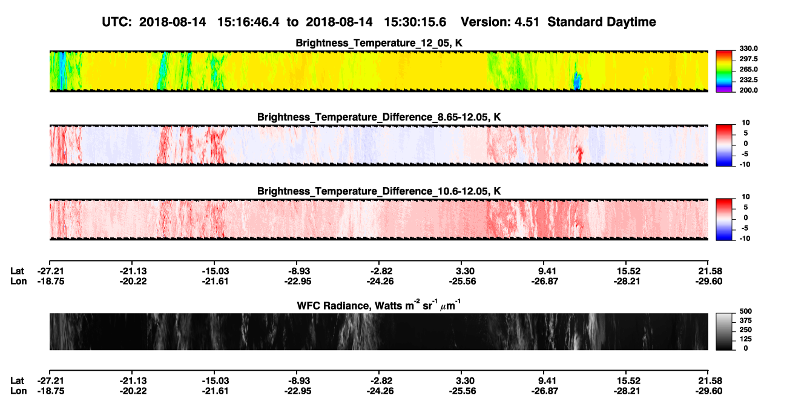The width and height of the screenshot is (787, 404).
Task: Click the Brightness_Temperature_Difference_8.65-12.05, K title
Action: [x=379, y=117]
